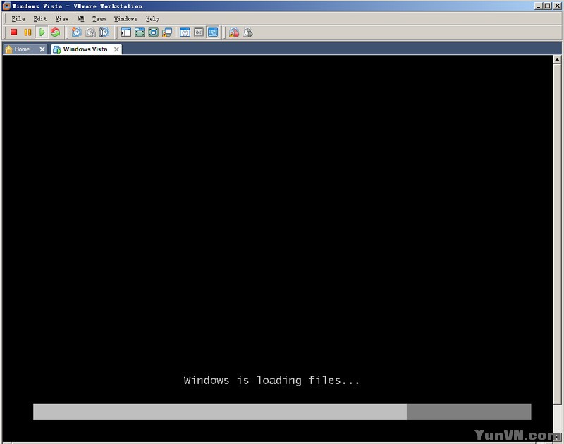
Task: Click the replay recording icon
Action: [x=248, y=32]
